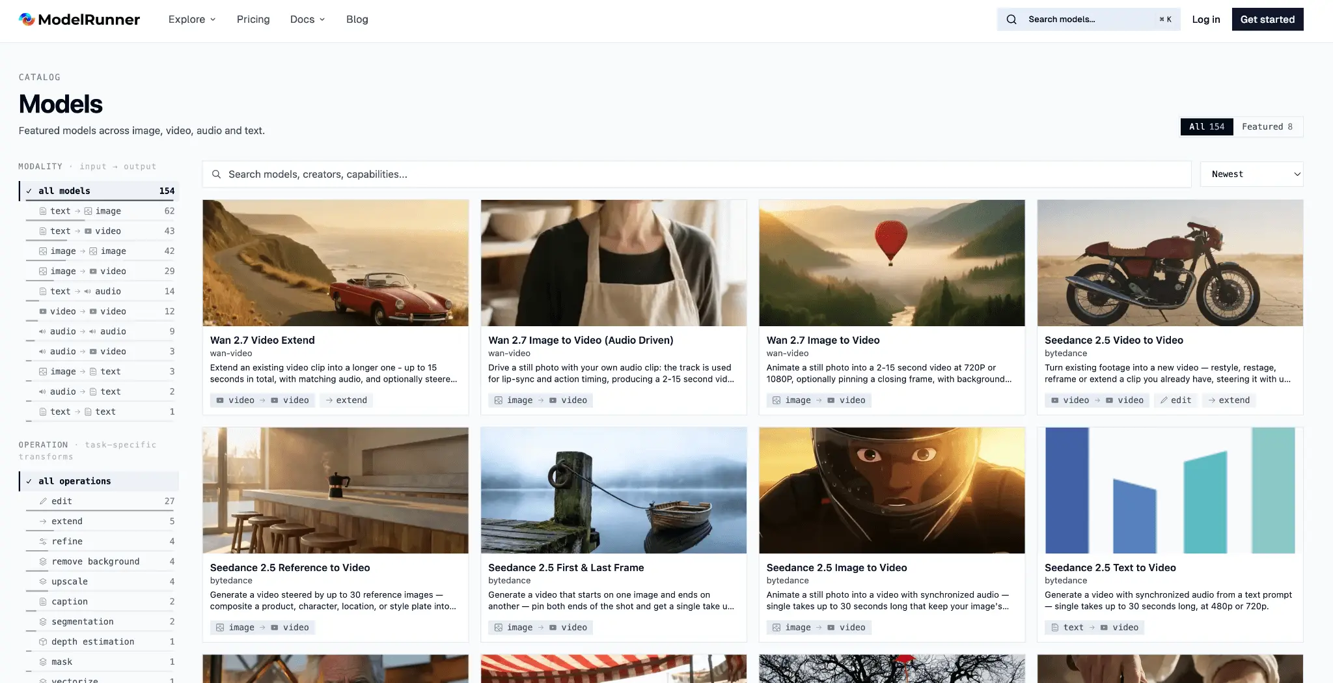Expand the Explore menu
Screen dimensions: 1333x683
(192, 20)
